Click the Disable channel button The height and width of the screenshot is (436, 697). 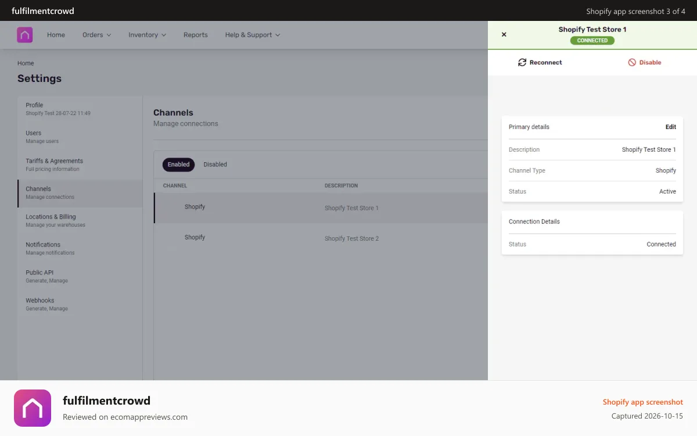point(645,62)
